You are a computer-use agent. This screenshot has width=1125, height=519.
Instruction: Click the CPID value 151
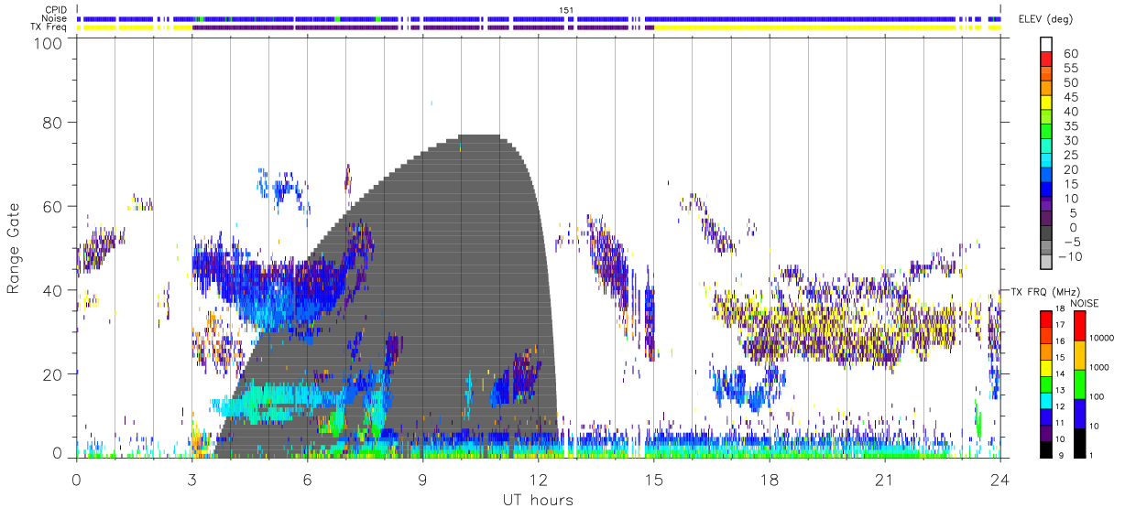click(566, 10)
